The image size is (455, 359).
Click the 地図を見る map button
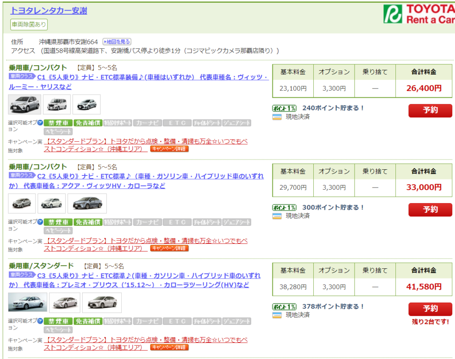point(117,42)
